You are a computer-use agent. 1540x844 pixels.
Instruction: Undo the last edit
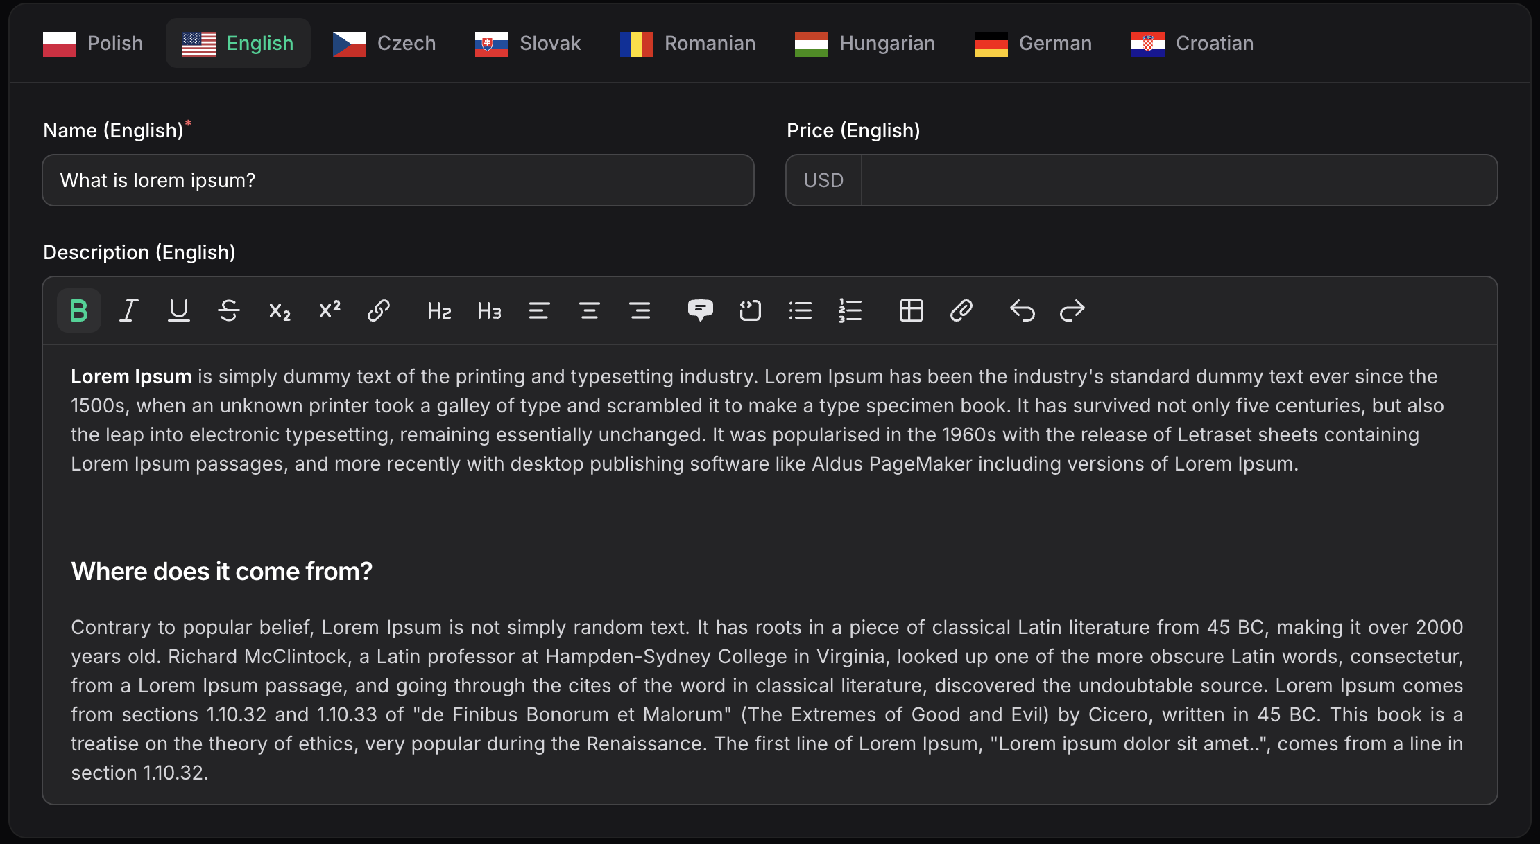click(x=1022, y=310)
